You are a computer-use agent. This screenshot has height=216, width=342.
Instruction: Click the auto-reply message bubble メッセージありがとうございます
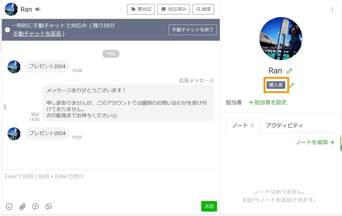pyautogui.click(x=128, y=103)
